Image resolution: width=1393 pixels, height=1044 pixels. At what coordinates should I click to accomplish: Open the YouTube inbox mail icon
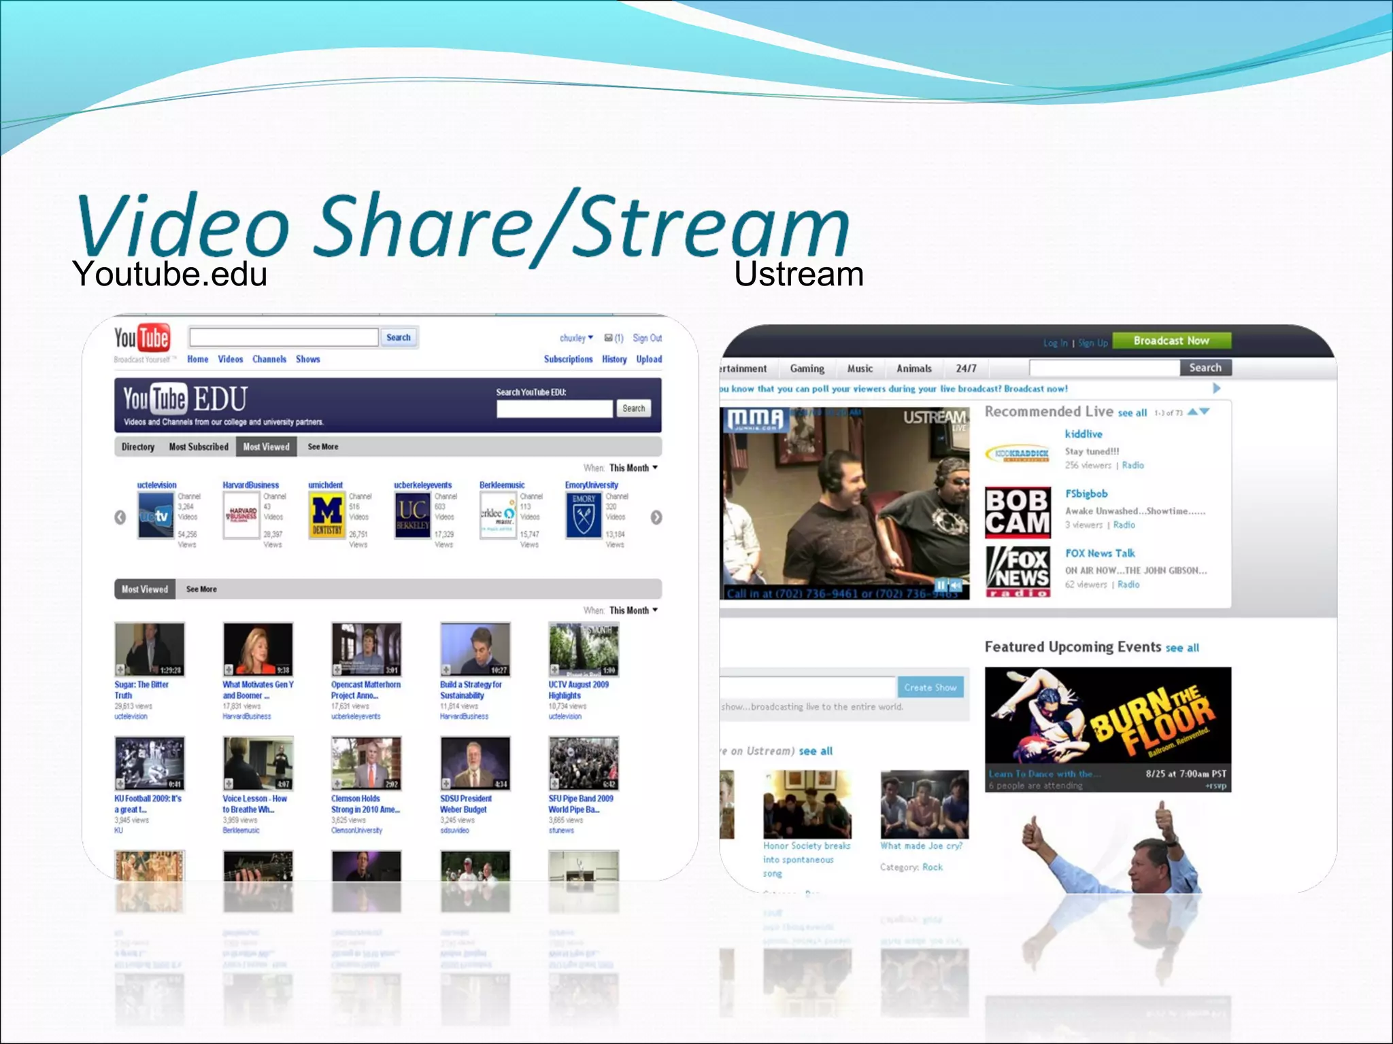608,338
